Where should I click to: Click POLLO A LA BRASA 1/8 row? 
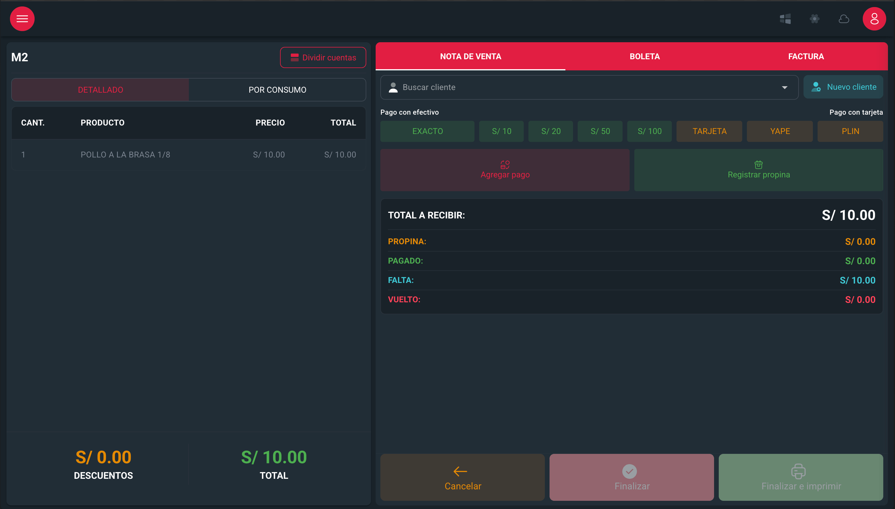189,155
